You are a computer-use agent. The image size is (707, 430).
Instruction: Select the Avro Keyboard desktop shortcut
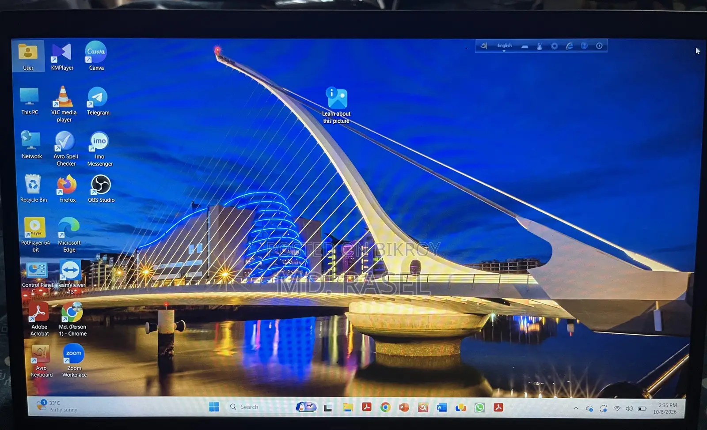[41, 361]
